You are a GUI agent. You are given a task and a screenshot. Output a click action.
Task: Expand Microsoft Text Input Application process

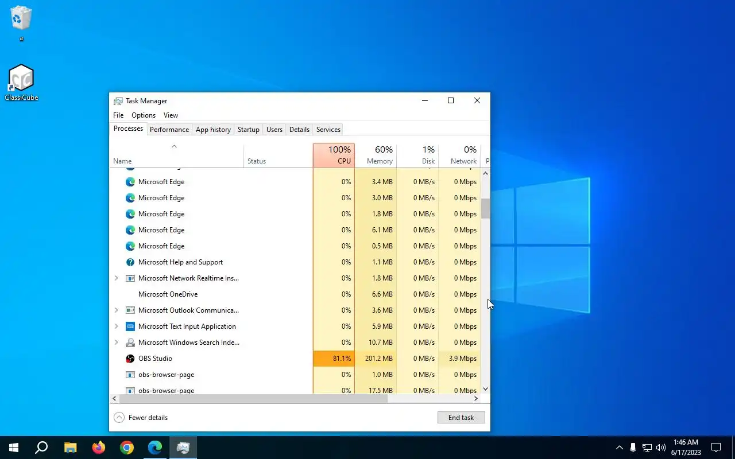[116, 326]
